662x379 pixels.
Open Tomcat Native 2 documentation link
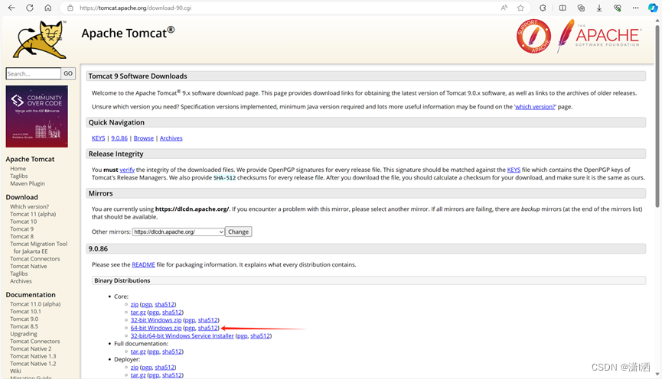[31, 348]
